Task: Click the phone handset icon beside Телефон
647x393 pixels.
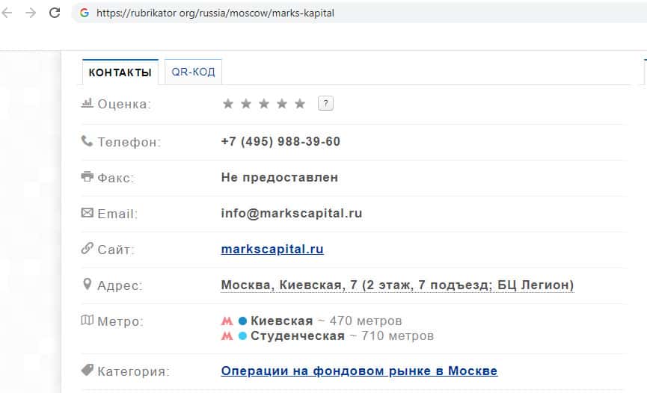Action: [x=87, y=140]
